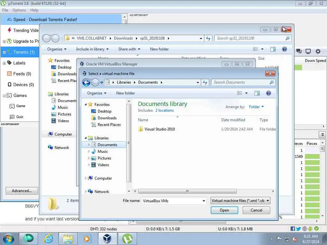Image resolution: width=327 pixels, height=245 pixels.
Task: Click Organize in the xp51_20191108 Explorer window
Action: [x=57, y=49]
